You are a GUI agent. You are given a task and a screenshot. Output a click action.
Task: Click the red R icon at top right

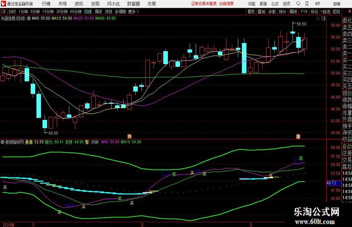click(x=349, y=12)
